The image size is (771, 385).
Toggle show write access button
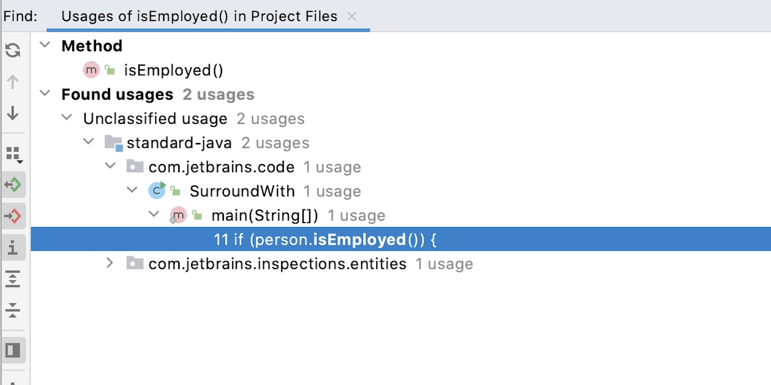pos(14,216)
